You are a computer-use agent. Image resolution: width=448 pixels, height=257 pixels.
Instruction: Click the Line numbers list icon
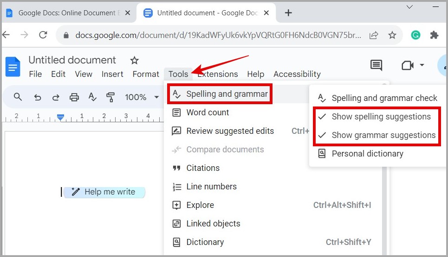(x=177, y=187)
